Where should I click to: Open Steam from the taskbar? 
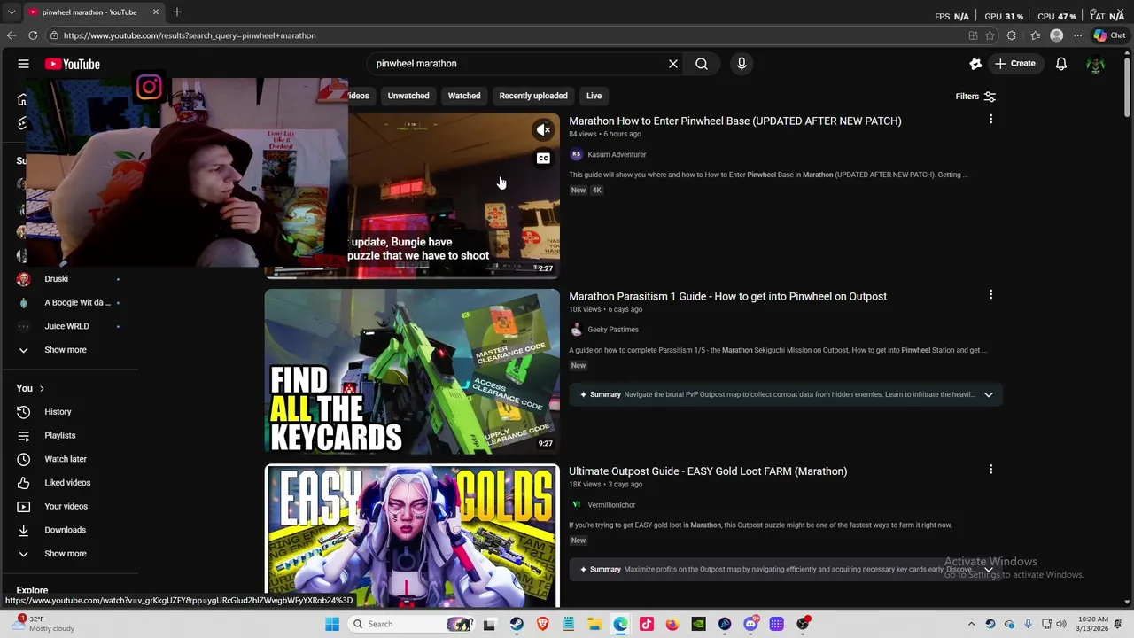click(517, 624)
